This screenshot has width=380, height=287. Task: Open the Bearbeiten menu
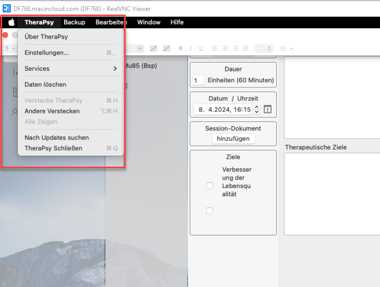(111, 22)
